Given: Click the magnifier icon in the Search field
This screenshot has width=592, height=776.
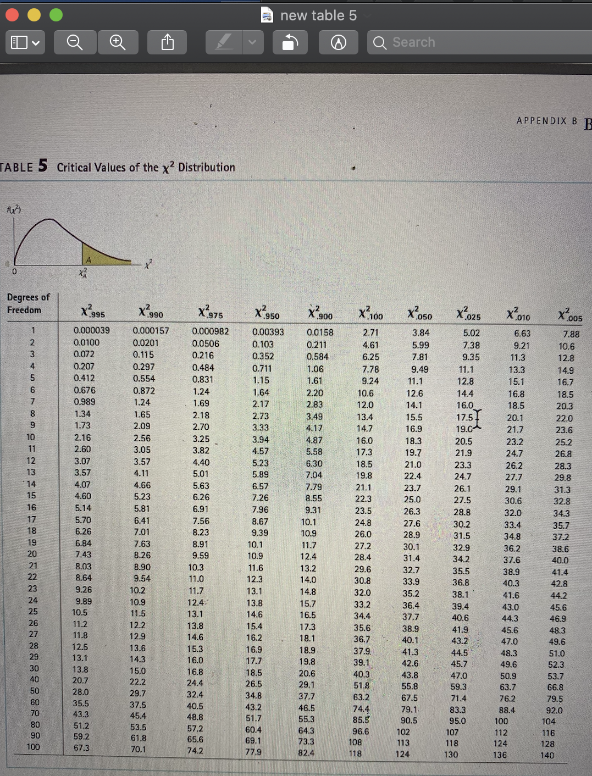Looking at the screenshot, I should tap(380, 42).
